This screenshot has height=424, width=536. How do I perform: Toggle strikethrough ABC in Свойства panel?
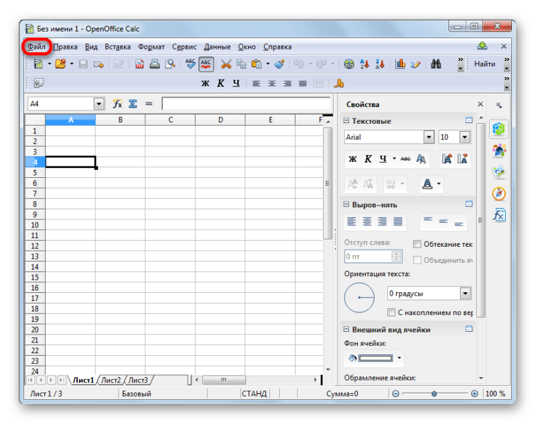[x=405, y=158]
